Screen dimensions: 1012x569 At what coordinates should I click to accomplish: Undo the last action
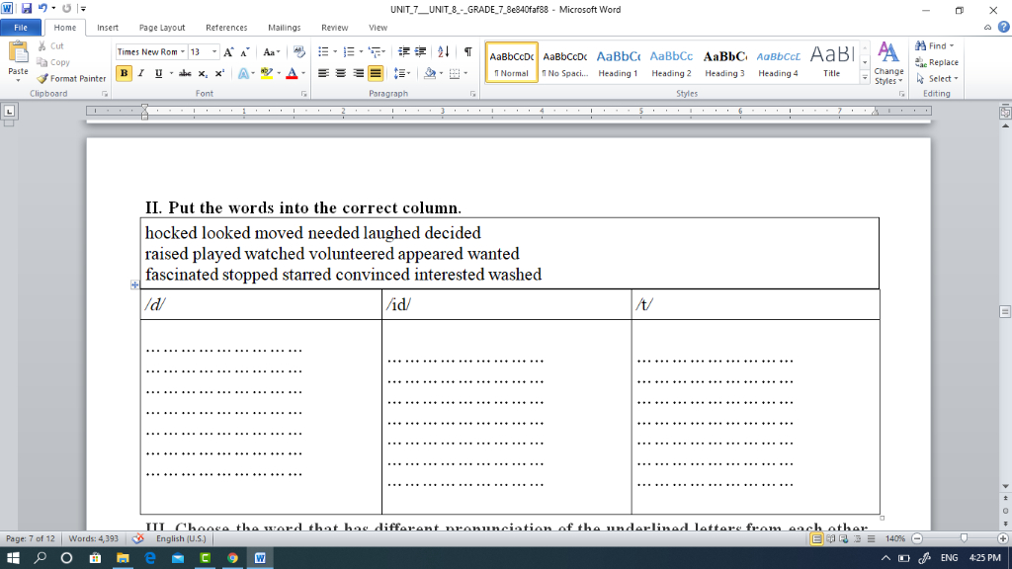click(x=42, y=9)
